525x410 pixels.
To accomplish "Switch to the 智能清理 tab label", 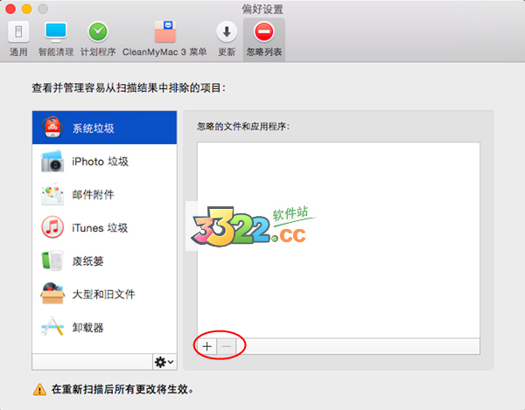I will pyautogui.click(x=56, y=52).
